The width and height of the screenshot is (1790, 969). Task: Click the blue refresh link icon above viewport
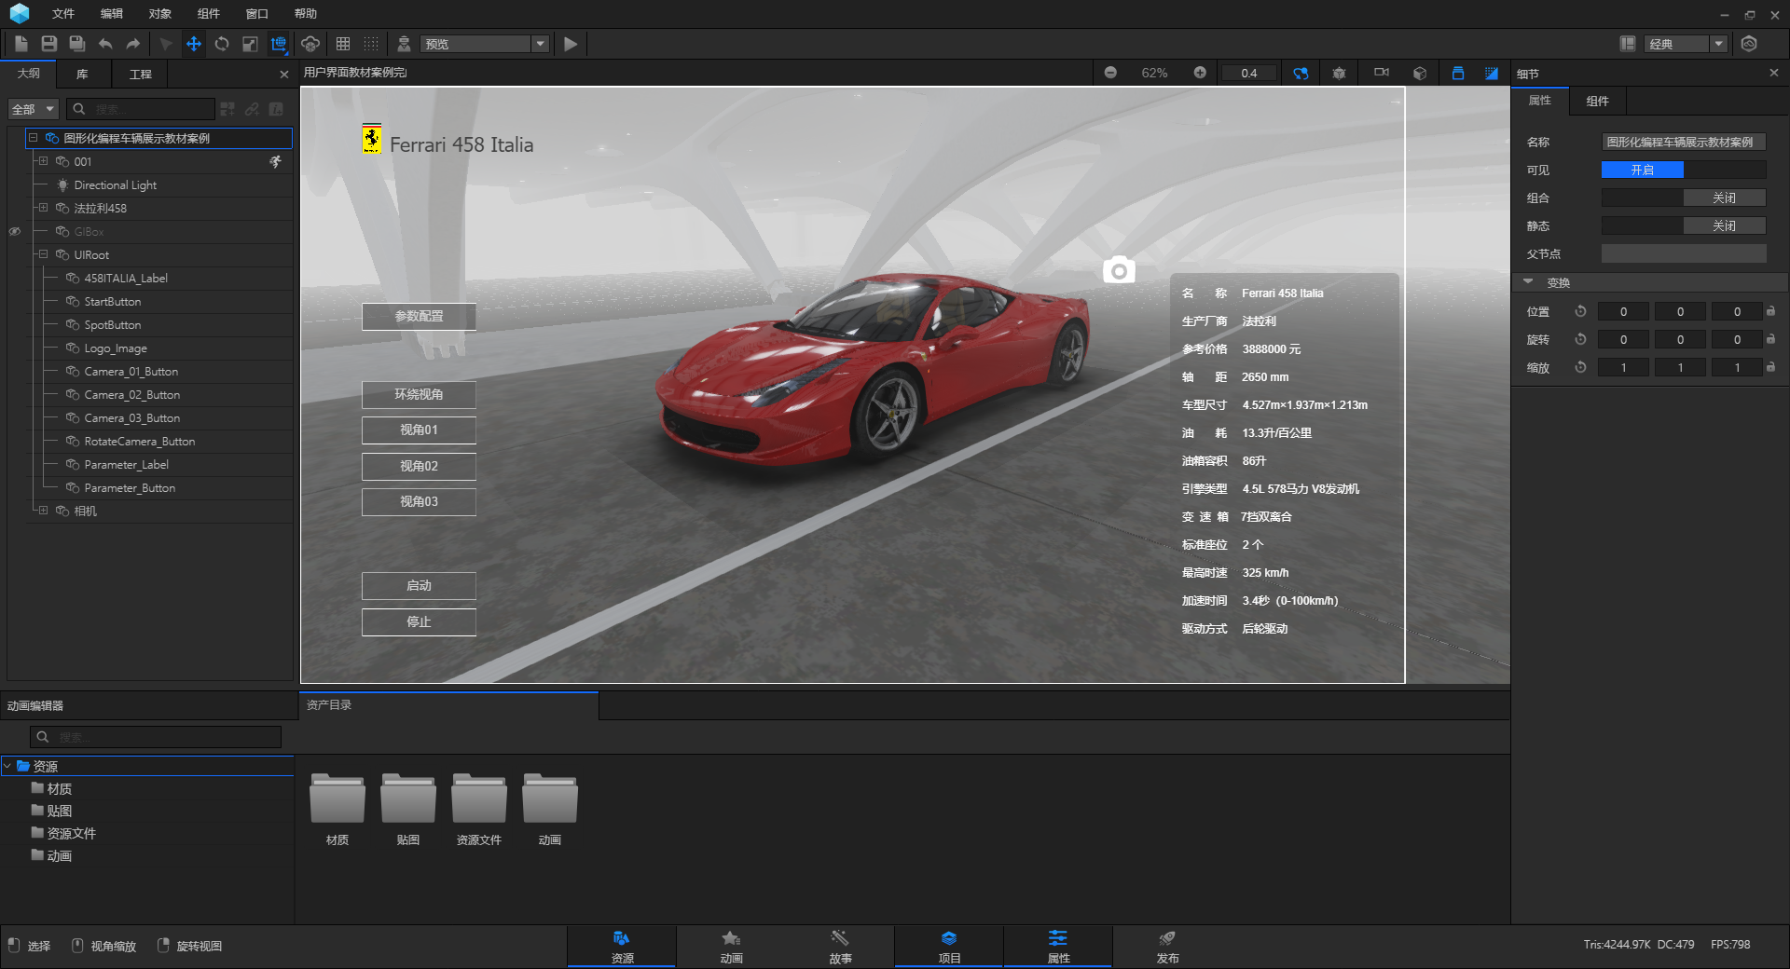tap(1301, 73)
